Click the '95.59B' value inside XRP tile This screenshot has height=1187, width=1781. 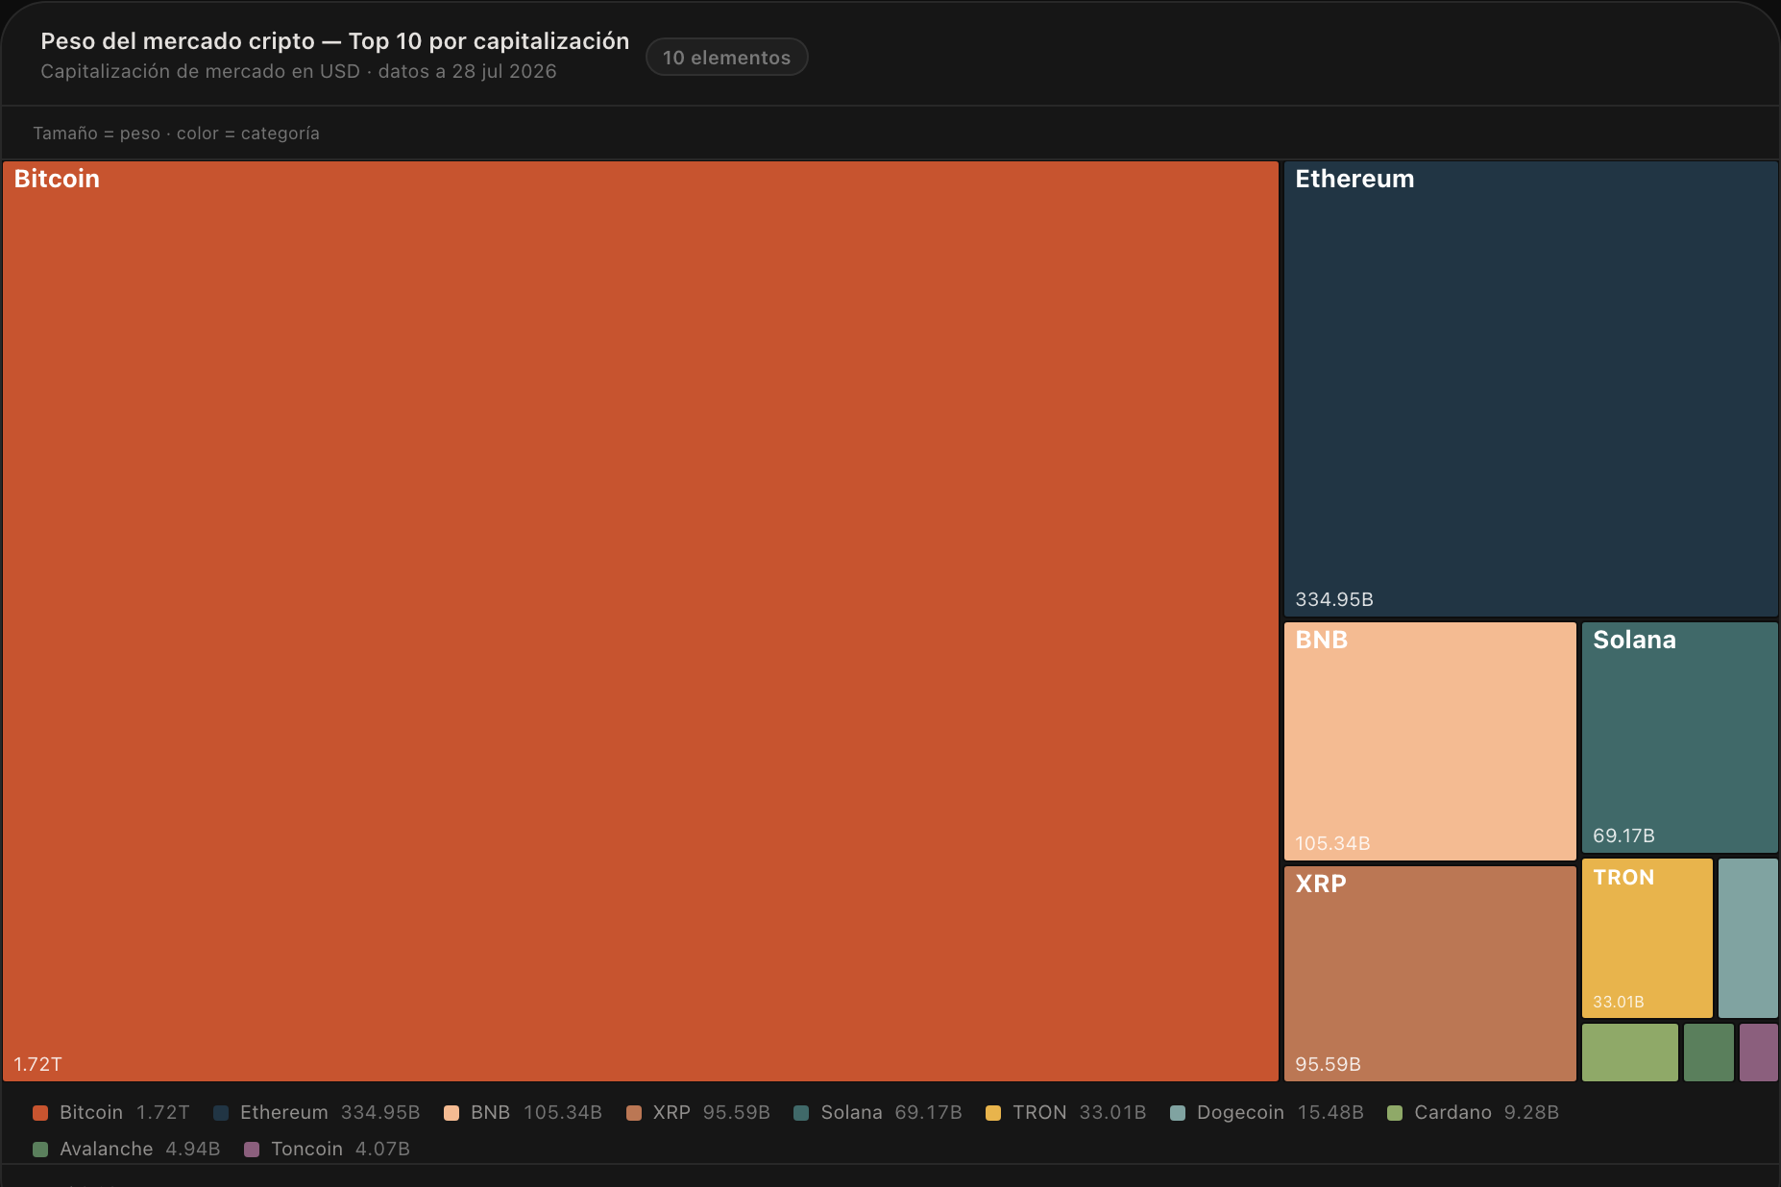(x=1328, y=1064)
